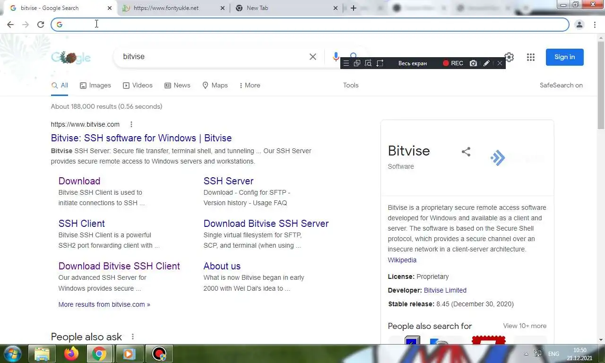Open Google apps grid

point(531,57)
